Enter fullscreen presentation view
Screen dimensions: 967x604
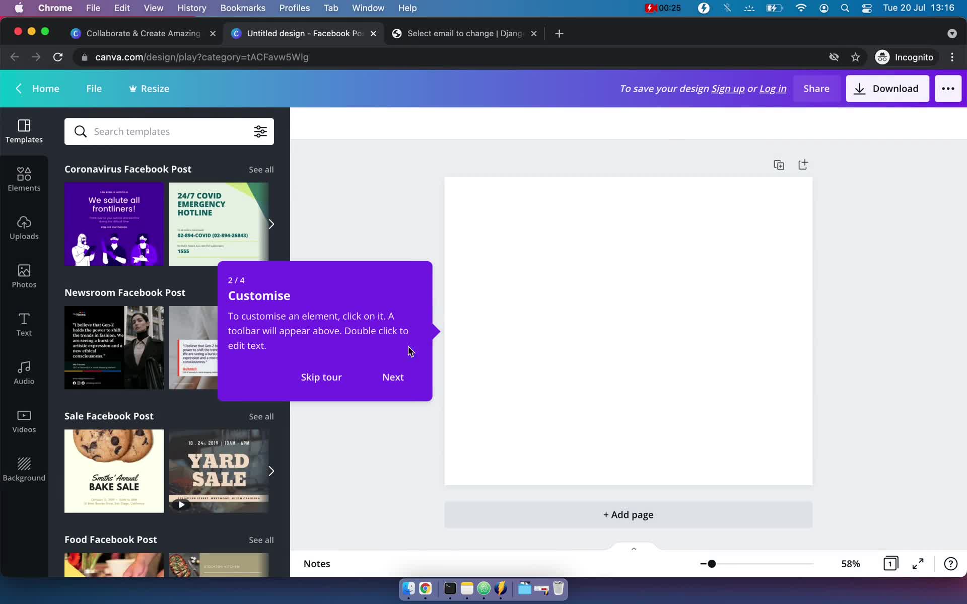tap(917, 564)
